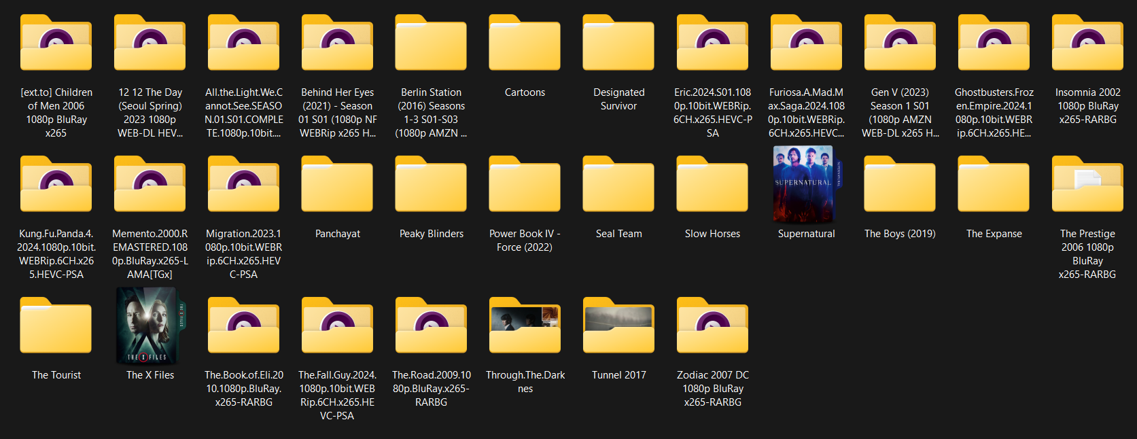
Task: Click the 'Seal Team' name label
Action: pyautogui.click(x=618, y=234)
